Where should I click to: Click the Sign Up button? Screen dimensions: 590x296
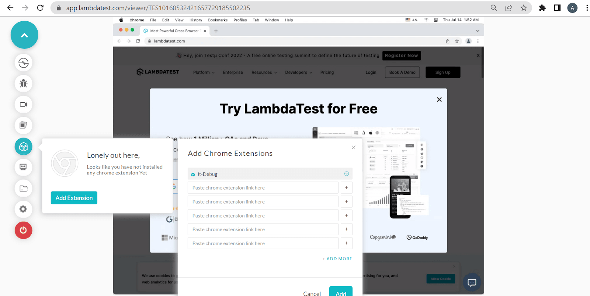pos(443,73)
